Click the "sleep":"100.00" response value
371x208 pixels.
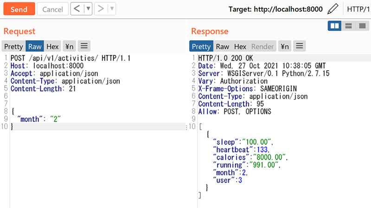tap(243, 142)
